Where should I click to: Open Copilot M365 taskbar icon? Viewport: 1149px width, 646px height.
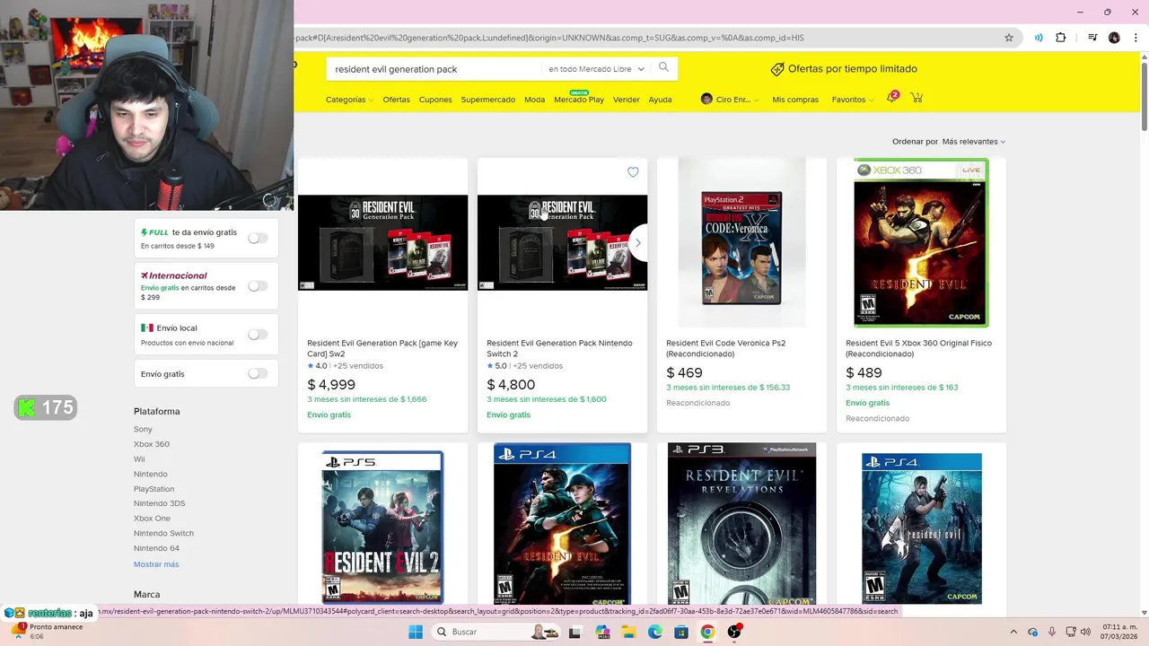point(602,632)
